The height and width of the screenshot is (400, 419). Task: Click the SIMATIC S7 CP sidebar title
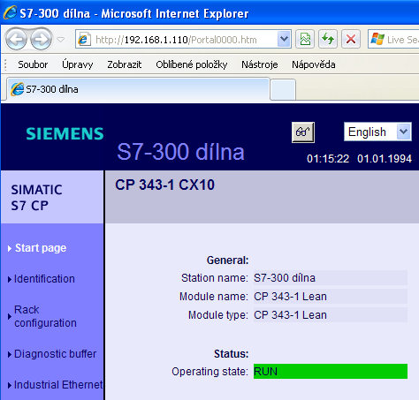[x=36, y=198]
